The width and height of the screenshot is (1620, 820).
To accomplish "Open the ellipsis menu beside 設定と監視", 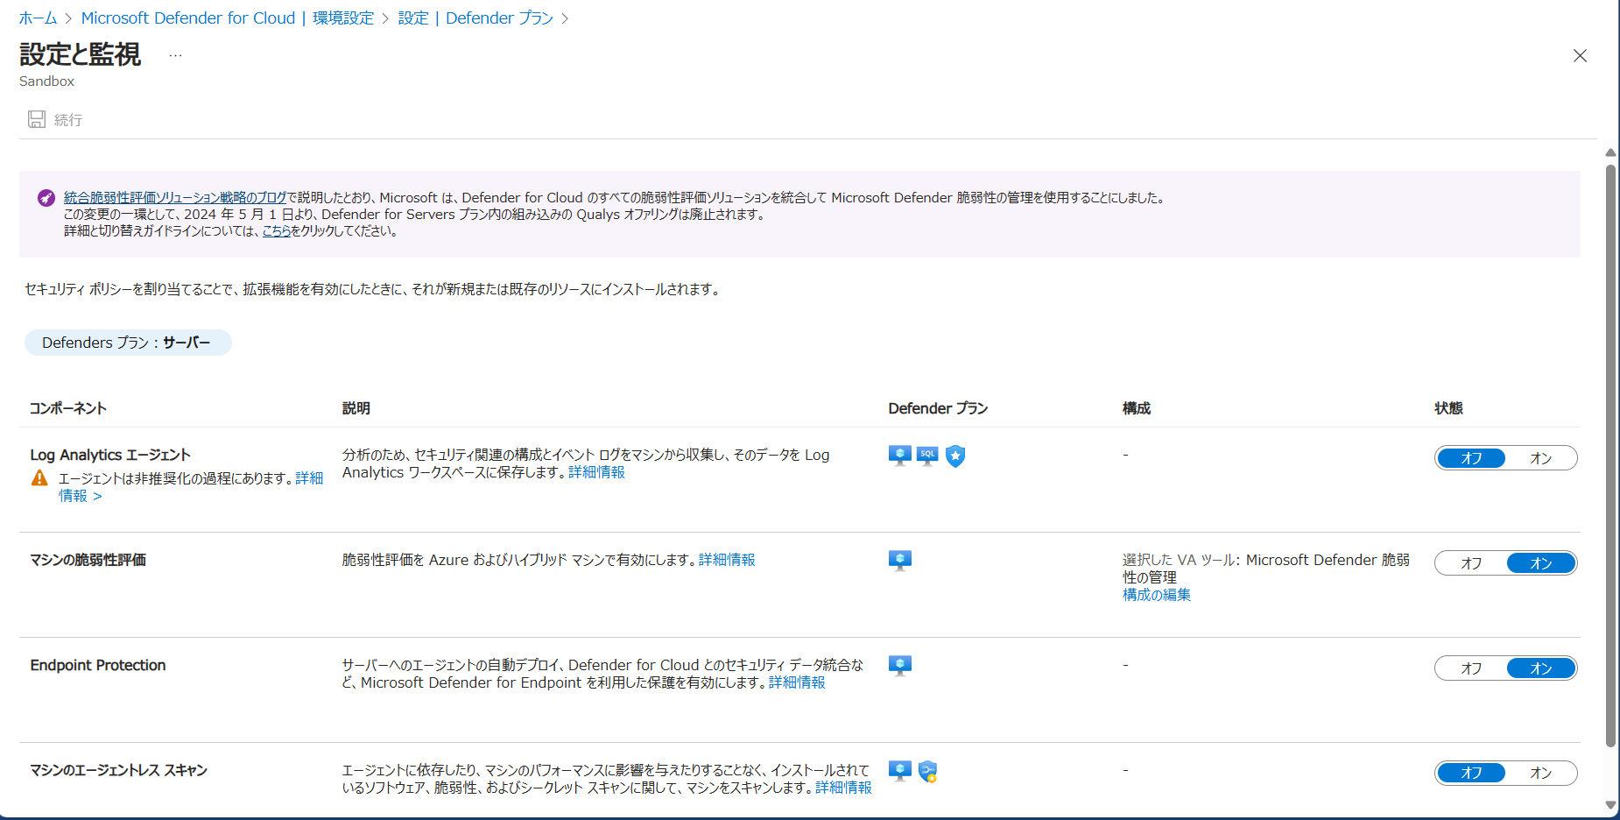I will click(x=175, y=55).
